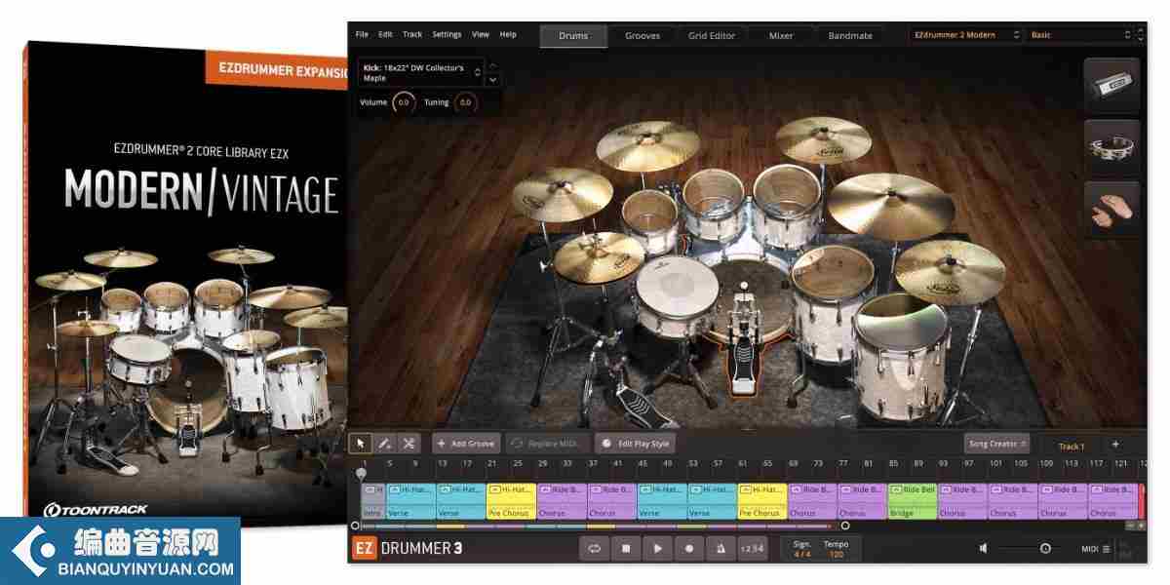
Task: Click the master volume slider handle
Action: coord(1045,548)
